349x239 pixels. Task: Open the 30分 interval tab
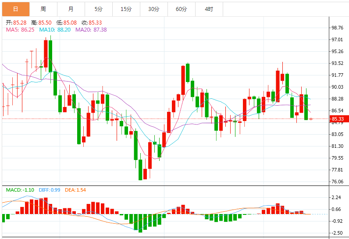point(153,9)
